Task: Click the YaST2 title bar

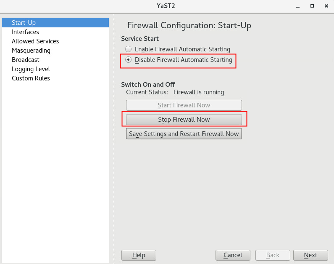Action: [x=167, y=6]
